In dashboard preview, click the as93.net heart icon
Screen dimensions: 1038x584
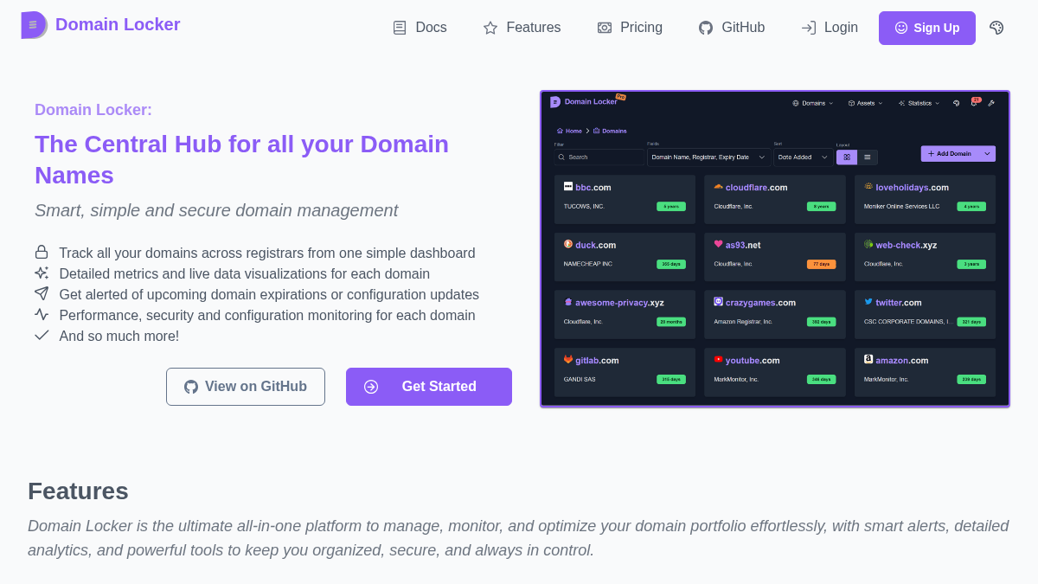tap(718, 244)
